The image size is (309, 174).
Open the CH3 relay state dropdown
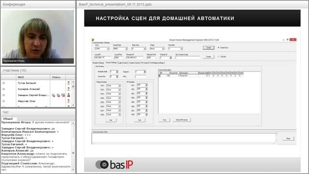[119, 94]
